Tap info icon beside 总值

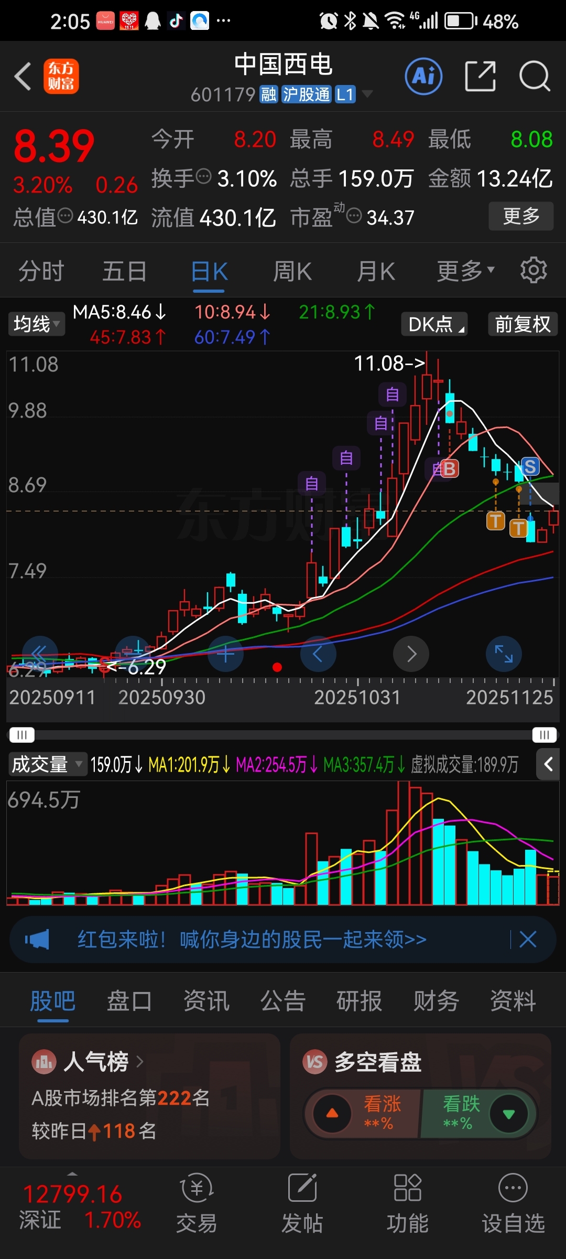[65, 215]
